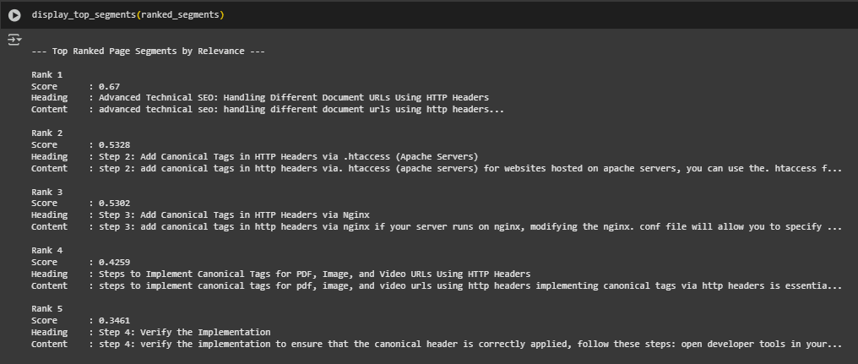858x364 pixels.
Task: Click the 0.5328 score value
Action: [x=114, y=145]
